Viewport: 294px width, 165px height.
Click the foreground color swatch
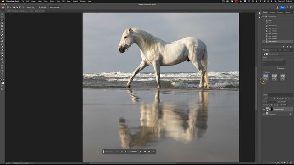(x=2, y=82)
